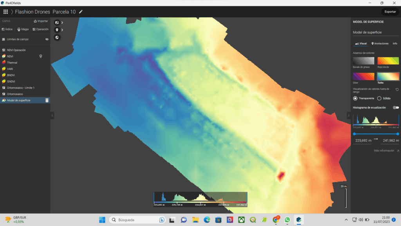Viewport: 401px width, 226px height.
Task: Expand the map pin annotation tool chevron
Action: tap(62, 30)
